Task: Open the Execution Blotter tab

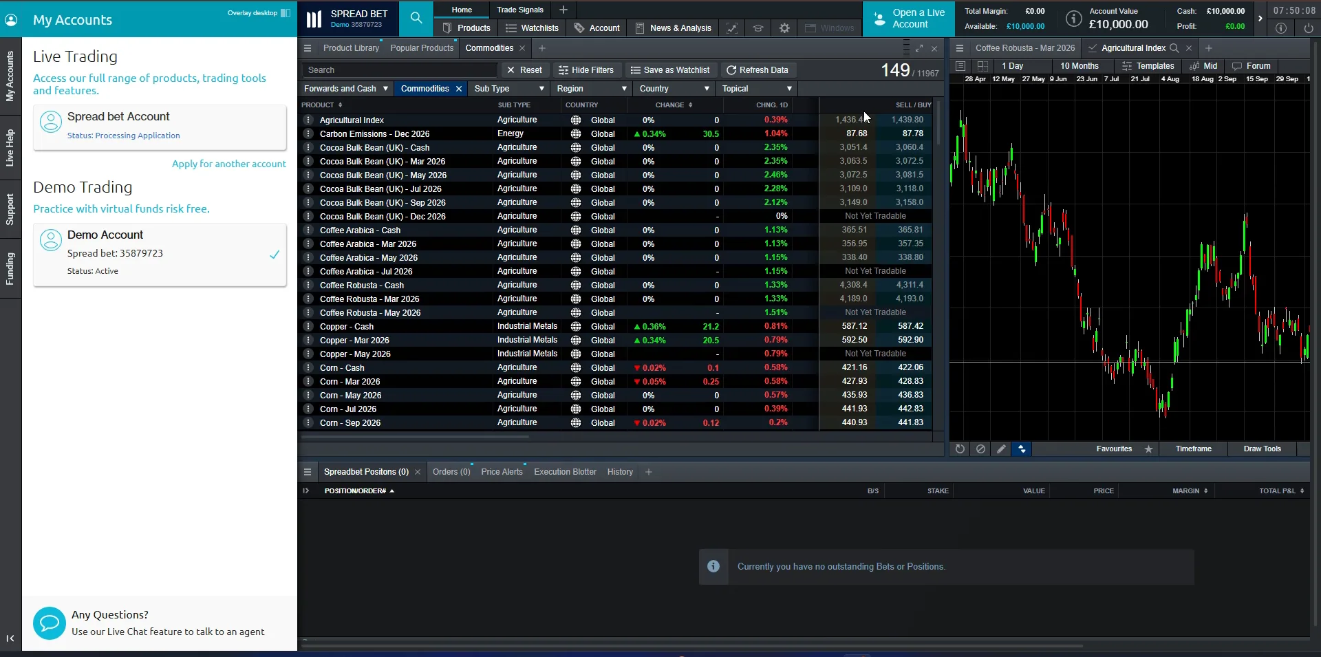Action: pos(565,472)
